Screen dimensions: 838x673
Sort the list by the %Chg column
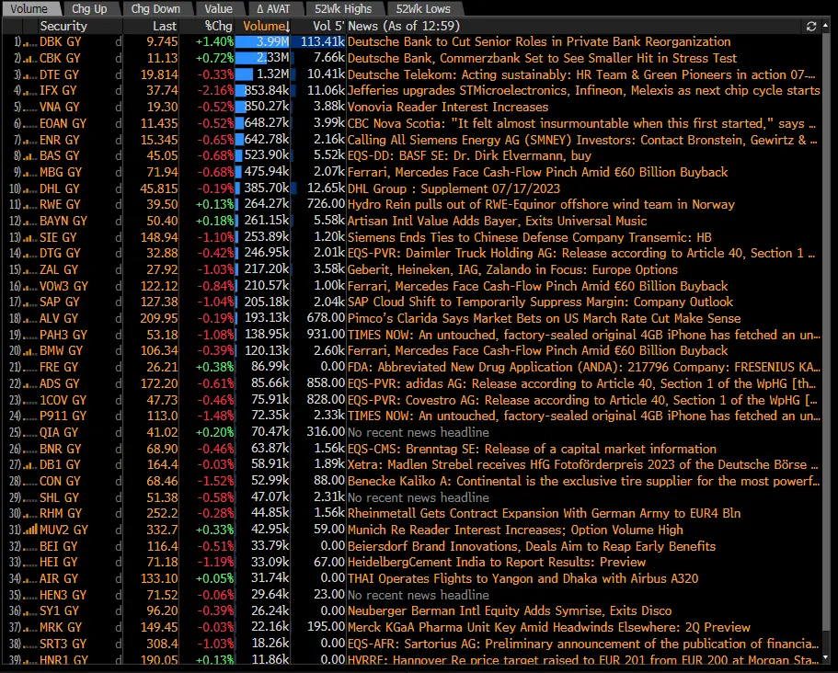point(218,27)
